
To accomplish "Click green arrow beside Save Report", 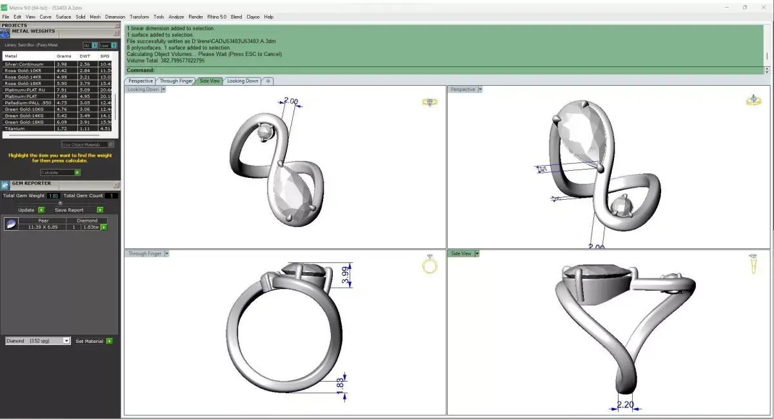I will coord(100,210).
